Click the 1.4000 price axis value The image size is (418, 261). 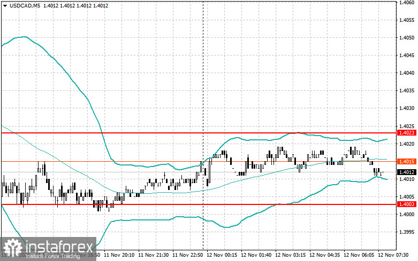click(x=407, y=214)
